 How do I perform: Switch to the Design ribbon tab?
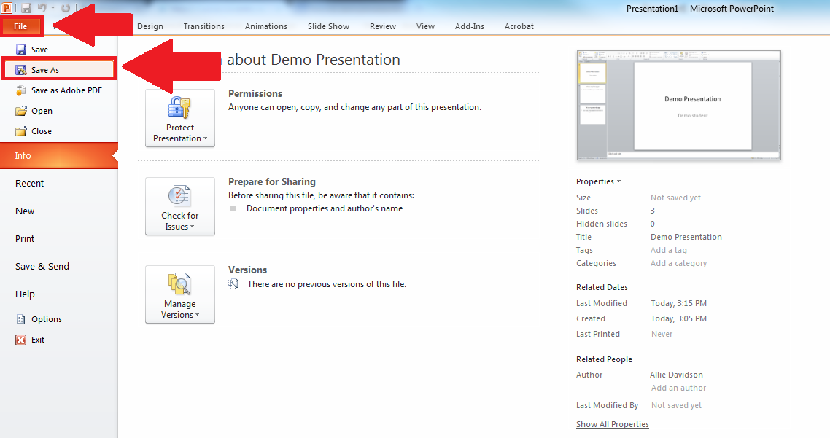tap(150, 26)
